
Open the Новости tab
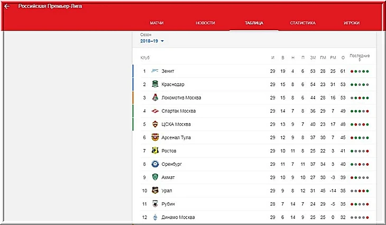point(205,23)
